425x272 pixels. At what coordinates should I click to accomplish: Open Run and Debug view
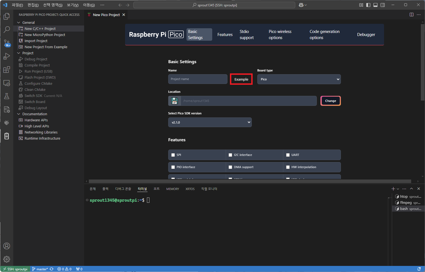[7, 56]
